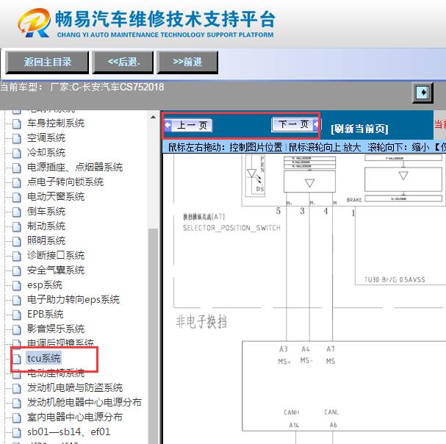Click the CANL pin label in diagram
The image size is (446, 444).
click(x=331, y=412)
